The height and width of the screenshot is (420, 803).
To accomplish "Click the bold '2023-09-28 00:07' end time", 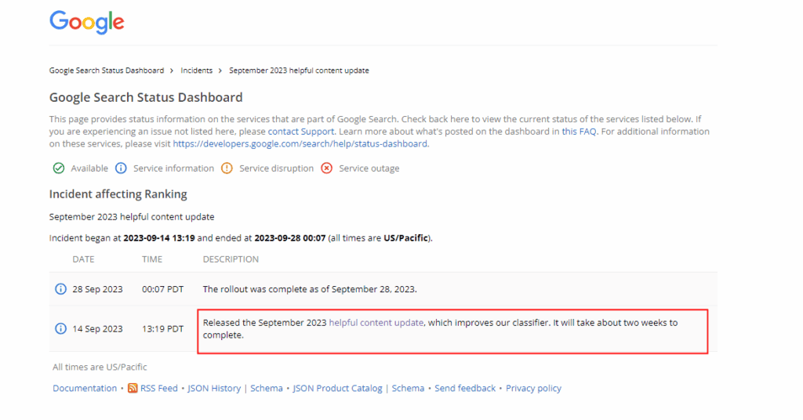I will [290, 238].
